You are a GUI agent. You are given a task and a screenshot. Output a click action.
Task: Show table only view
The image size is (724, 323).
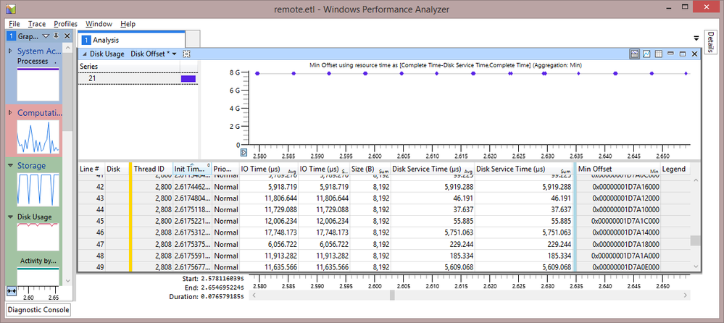(x=659, y=54)
